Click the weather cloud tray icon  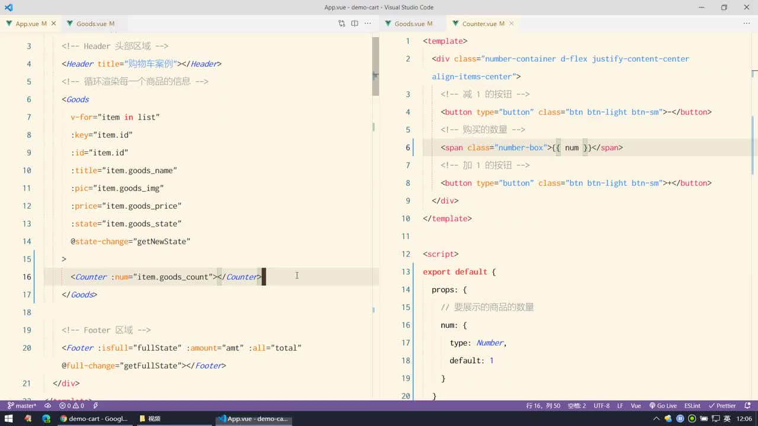pos(669,418)
